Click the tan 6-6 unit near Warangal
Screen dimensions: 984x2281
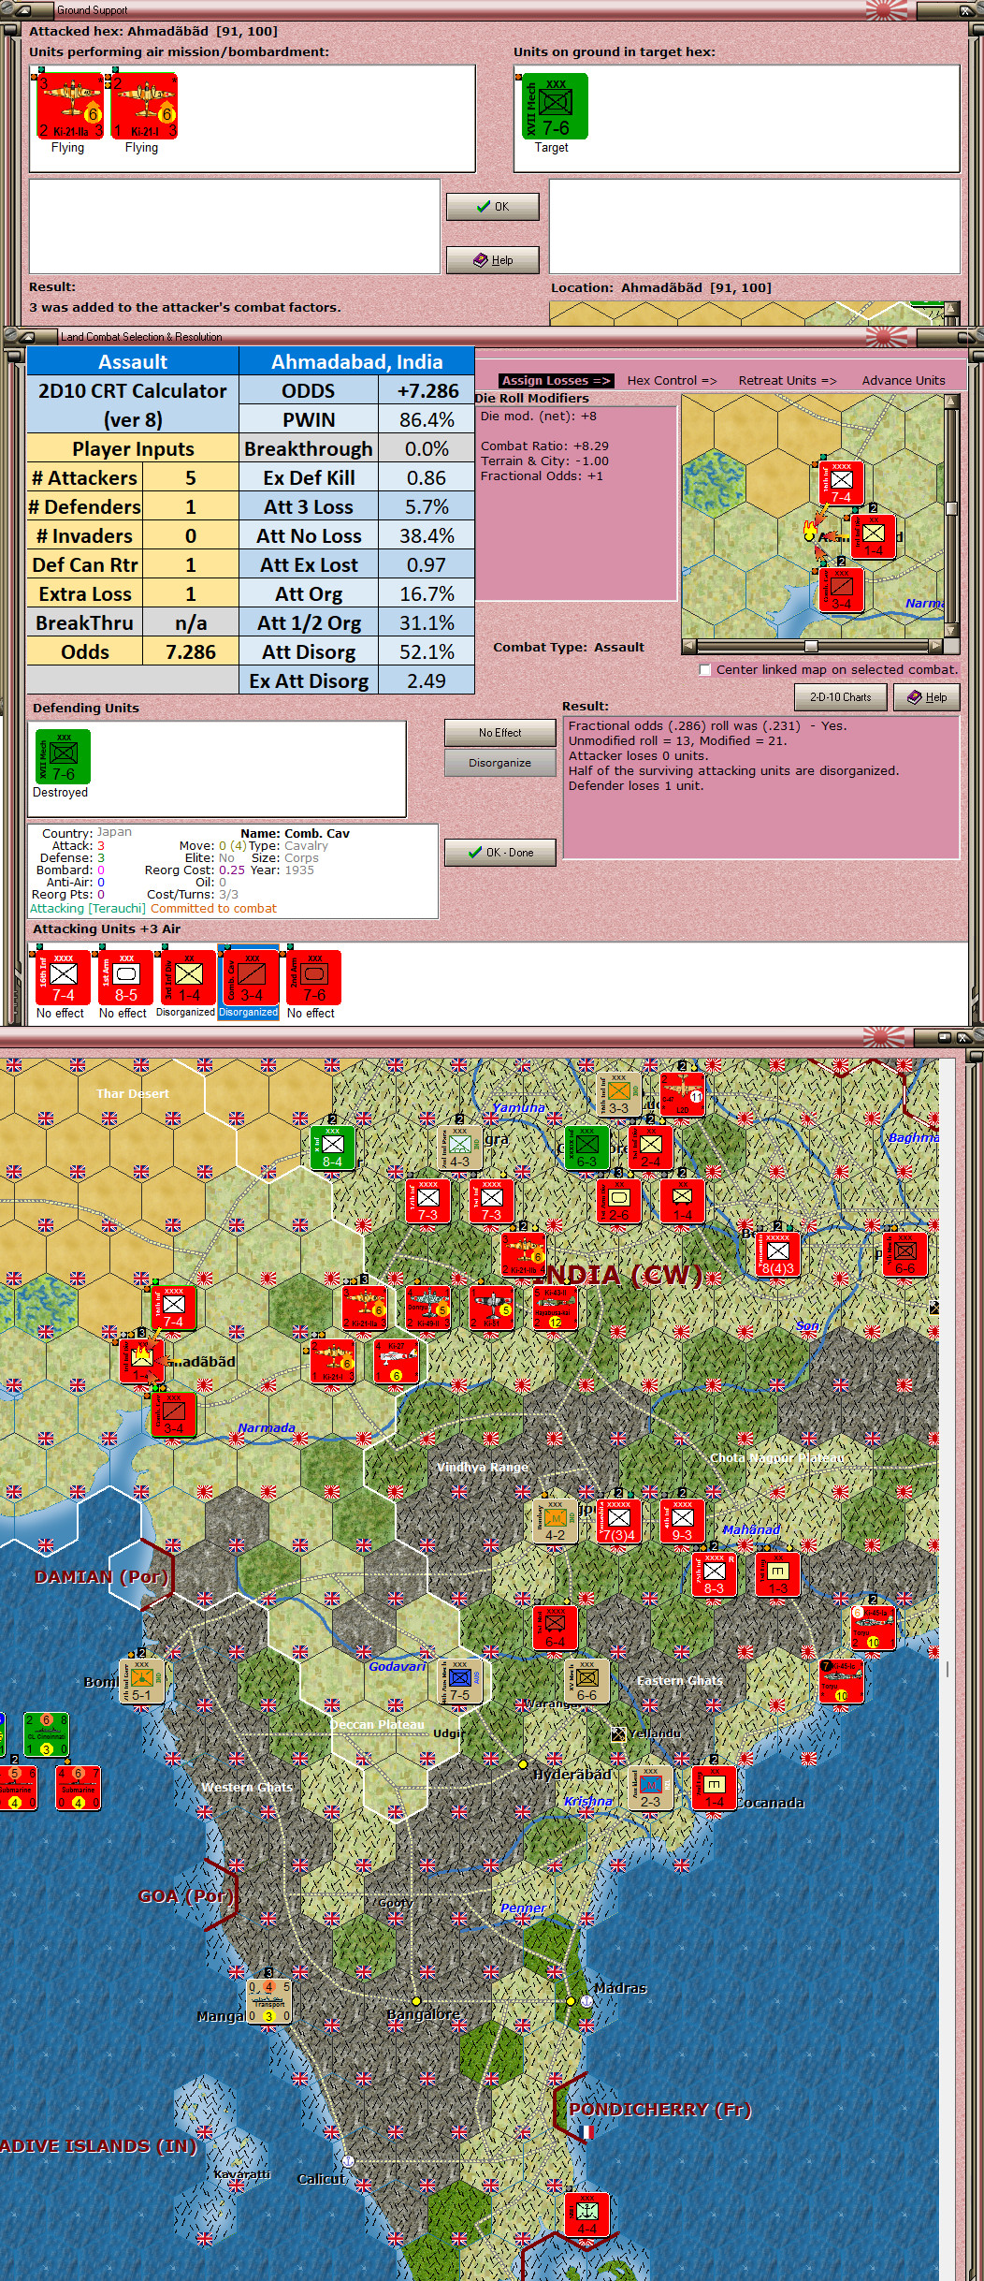click(586, 1681)
